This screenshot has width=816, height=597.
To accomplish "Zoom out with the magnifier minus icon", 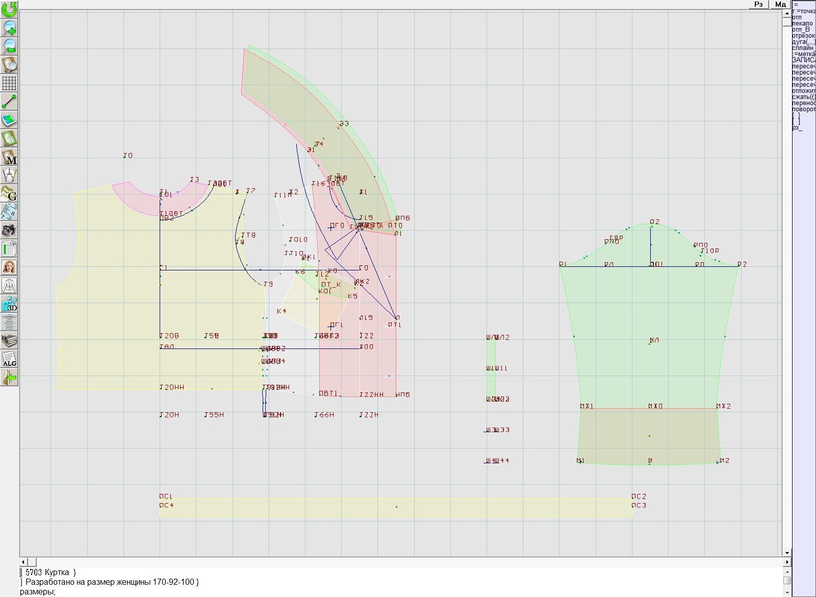I will point(9,46).
